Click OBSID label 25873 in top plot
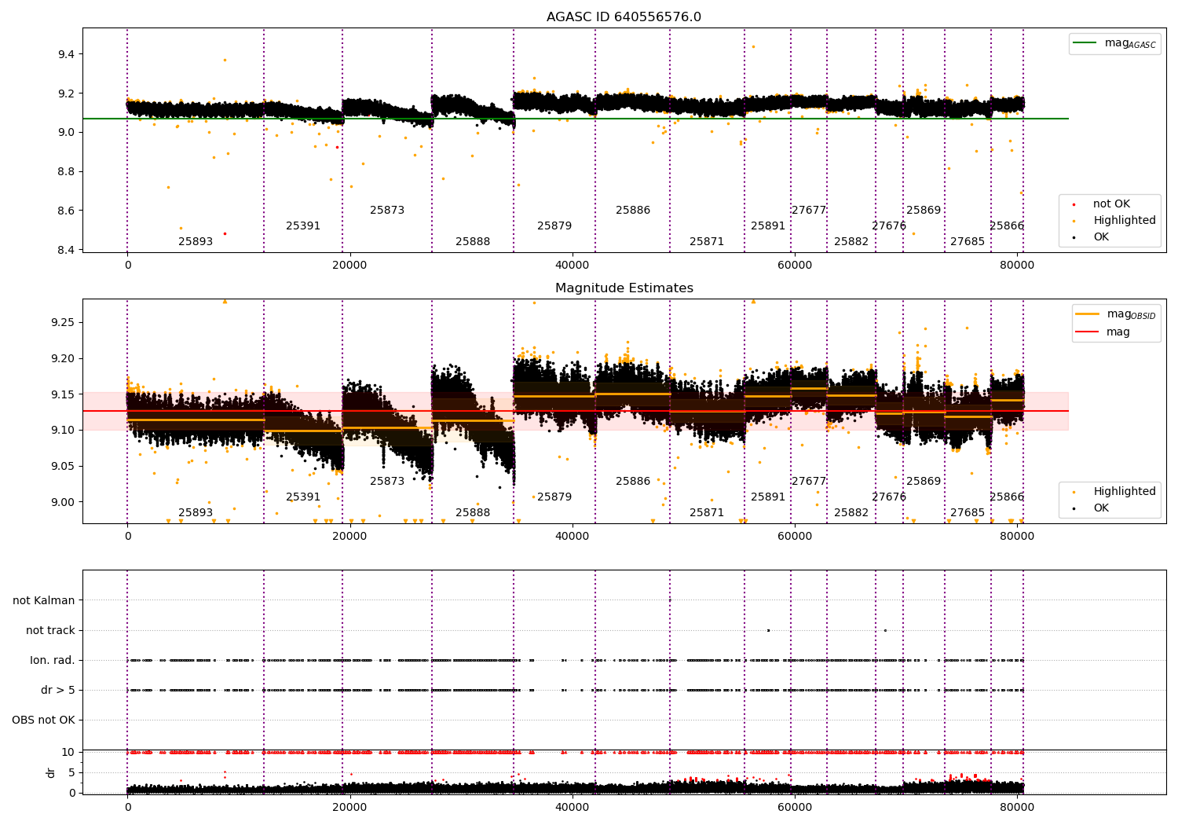 click(387, 211)
